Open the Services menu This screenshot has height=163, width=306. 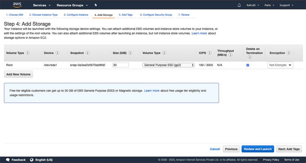tap(42, 5)
